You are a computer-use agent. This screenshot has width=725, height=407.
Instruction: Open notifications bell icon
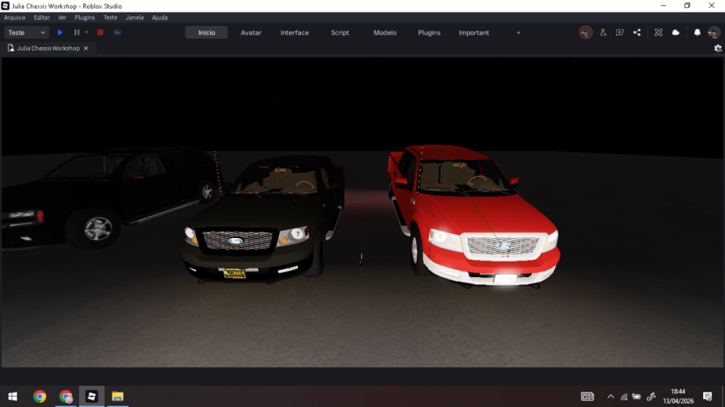[x=697, y=33]
